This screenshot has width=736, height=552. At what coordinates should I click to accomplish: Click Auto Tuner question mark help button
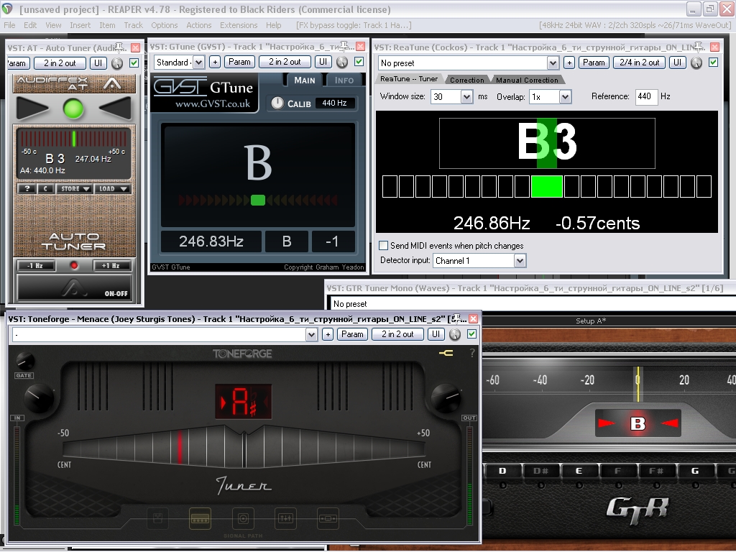pyautogui.click(x=27, y=189)
